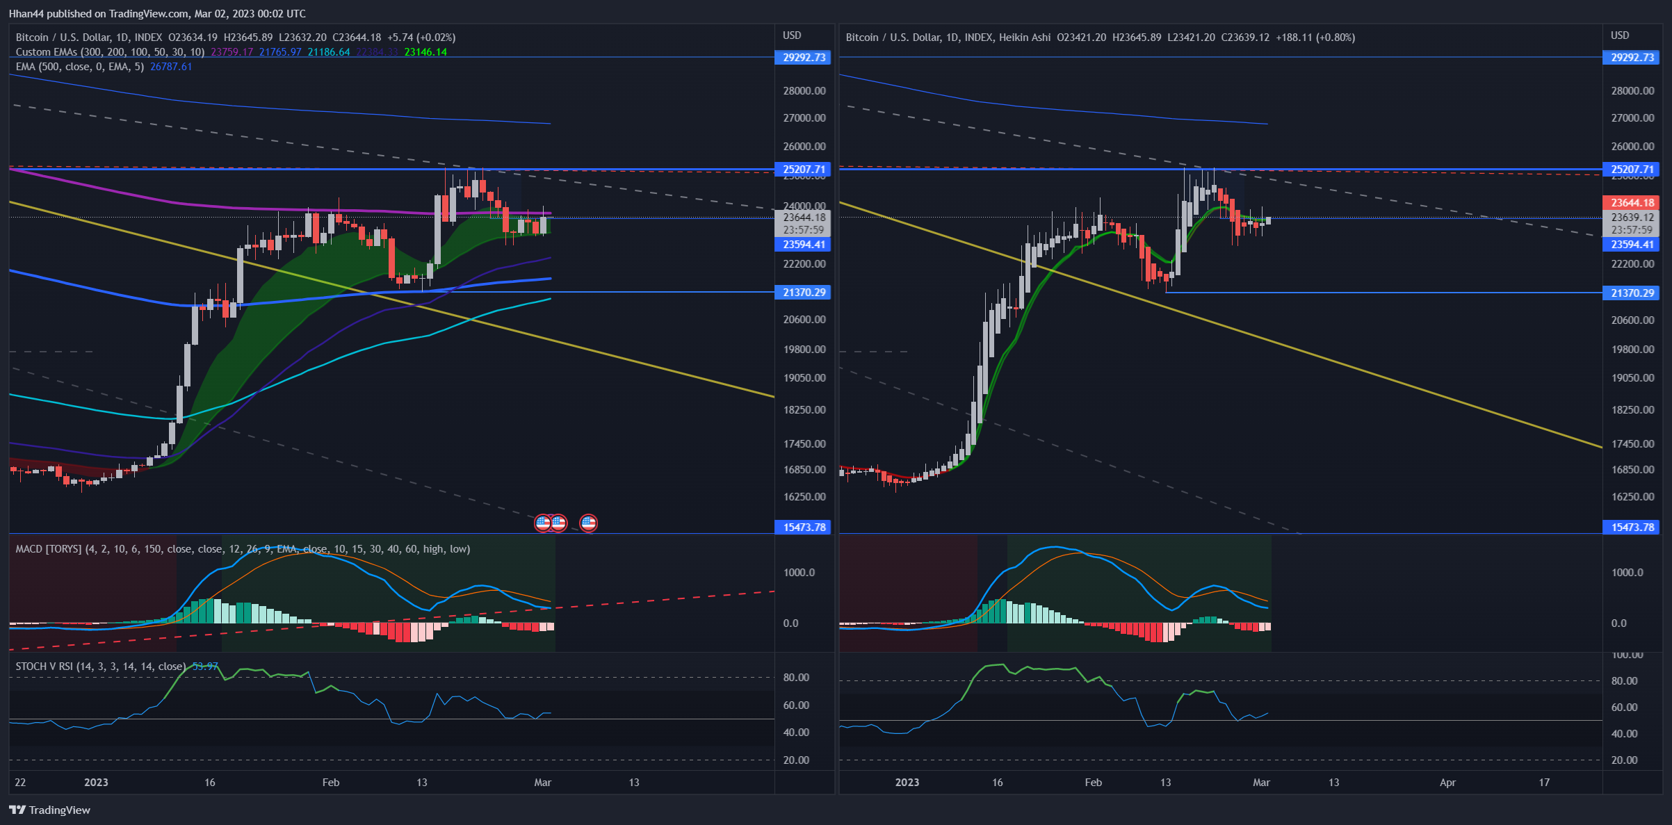The height and width of the screenshot is (825, 1672).
Task: Click the right chart gray 23639.12 price label
Action: (1632, 218)
